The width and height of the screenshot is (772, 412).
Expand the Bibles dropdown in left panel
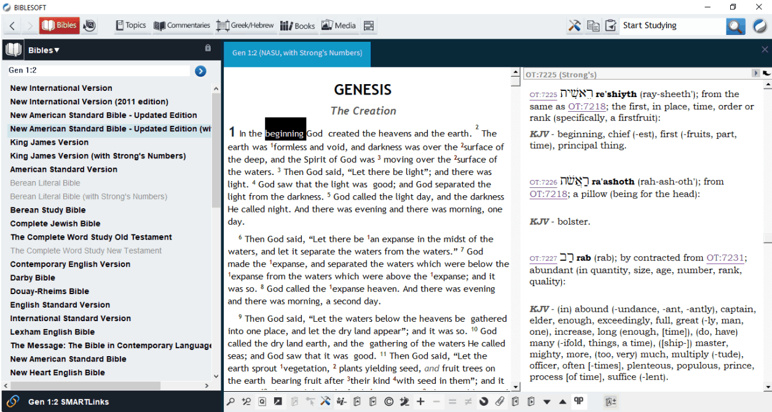coord(44,50)
